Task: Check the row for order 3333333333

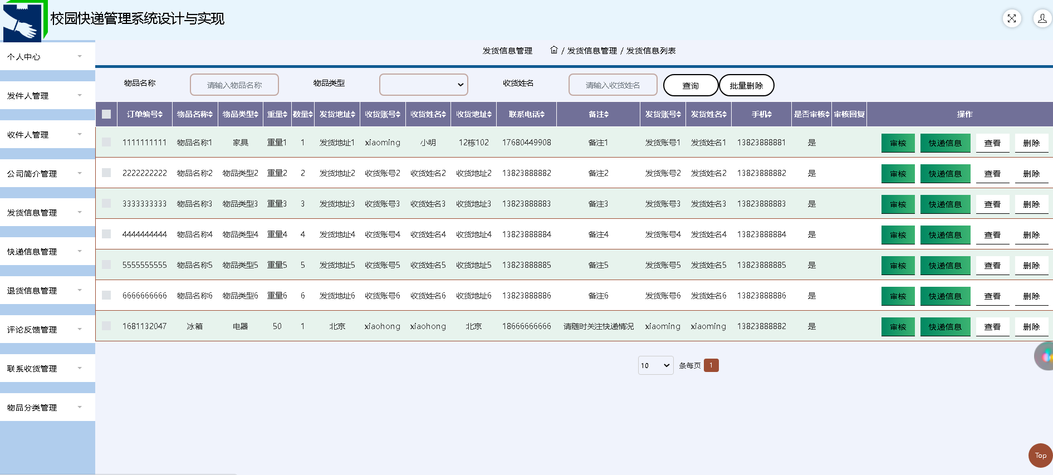Action: click(106, 203)
